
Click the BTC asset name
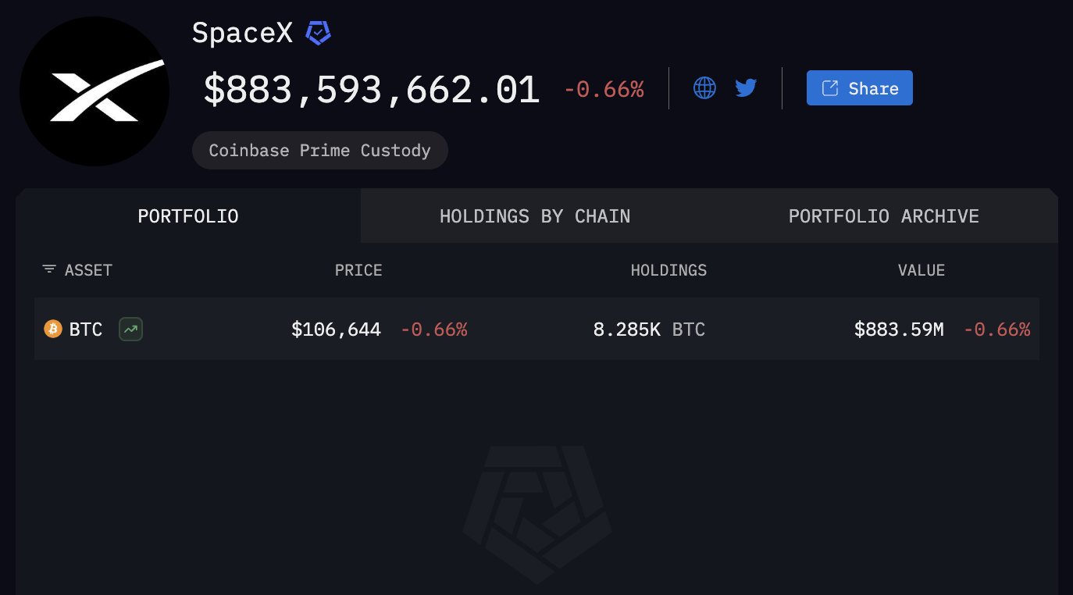(86, 330)
